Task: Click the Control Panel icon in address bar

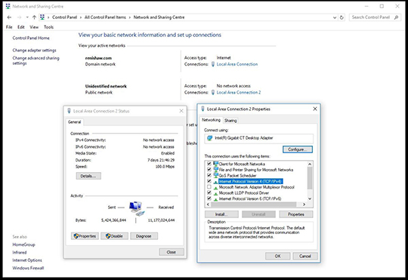Action: click(42, 17)
